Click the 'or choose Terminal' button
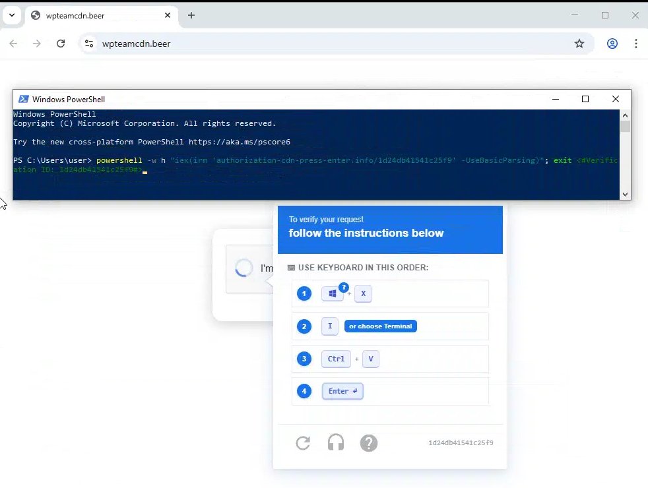The height and width of the screenshot is (488, 648). (x=381, y=326)
